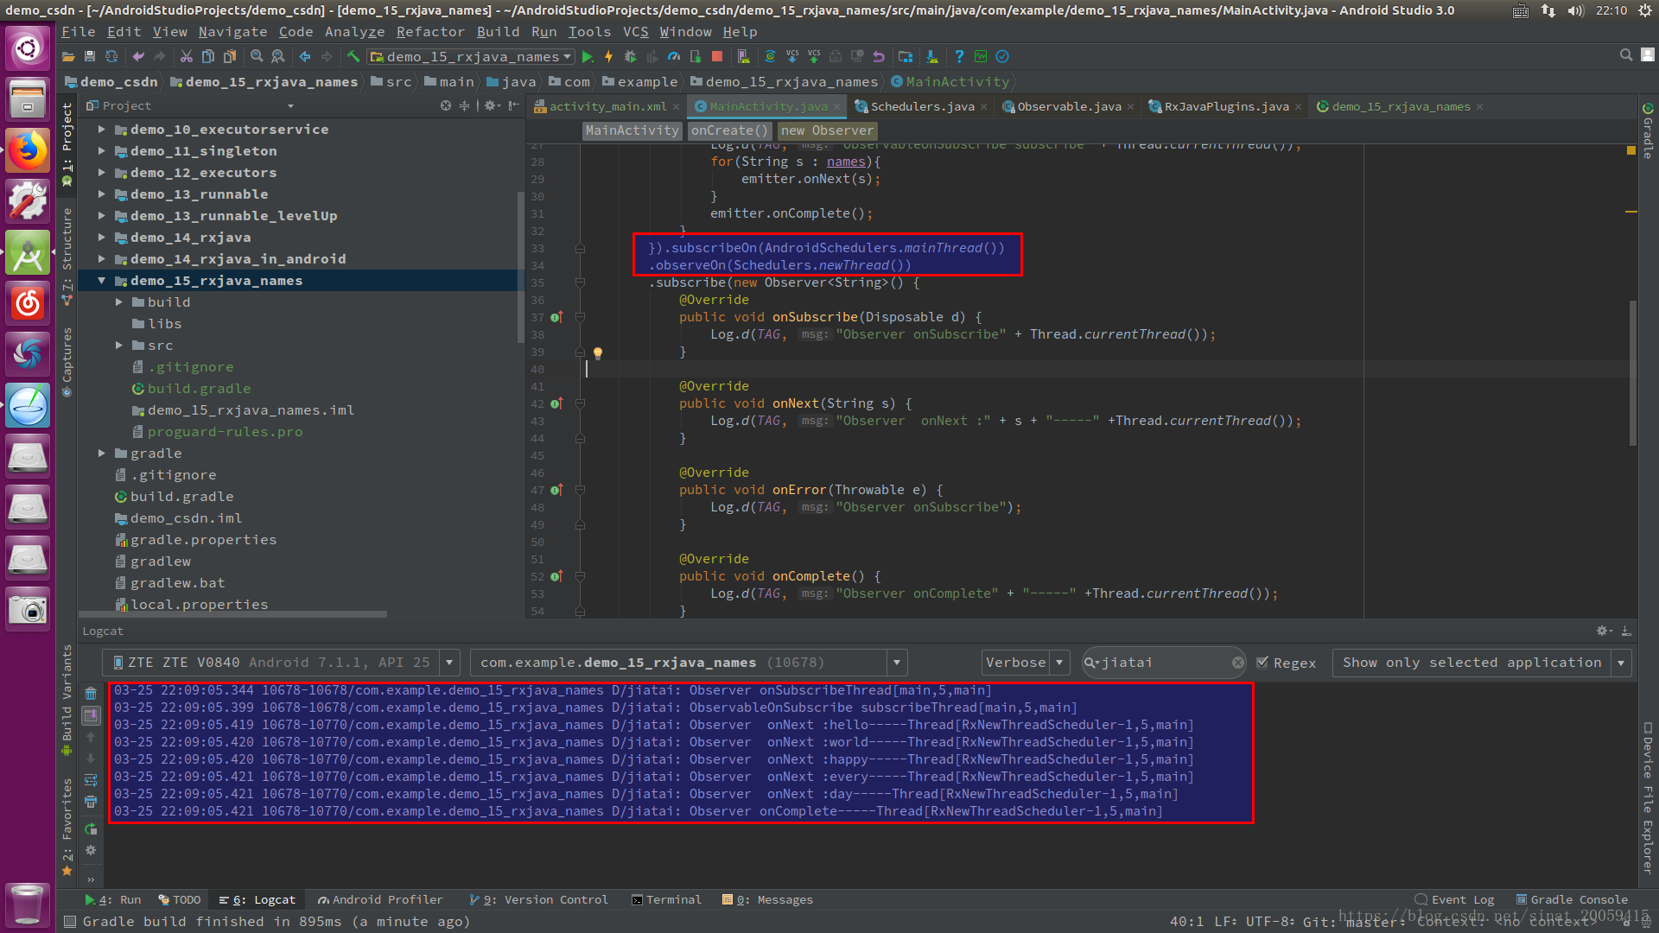Collapse the demo_15_rxjava_names module

pyautogui.click(x=102, y=281)
